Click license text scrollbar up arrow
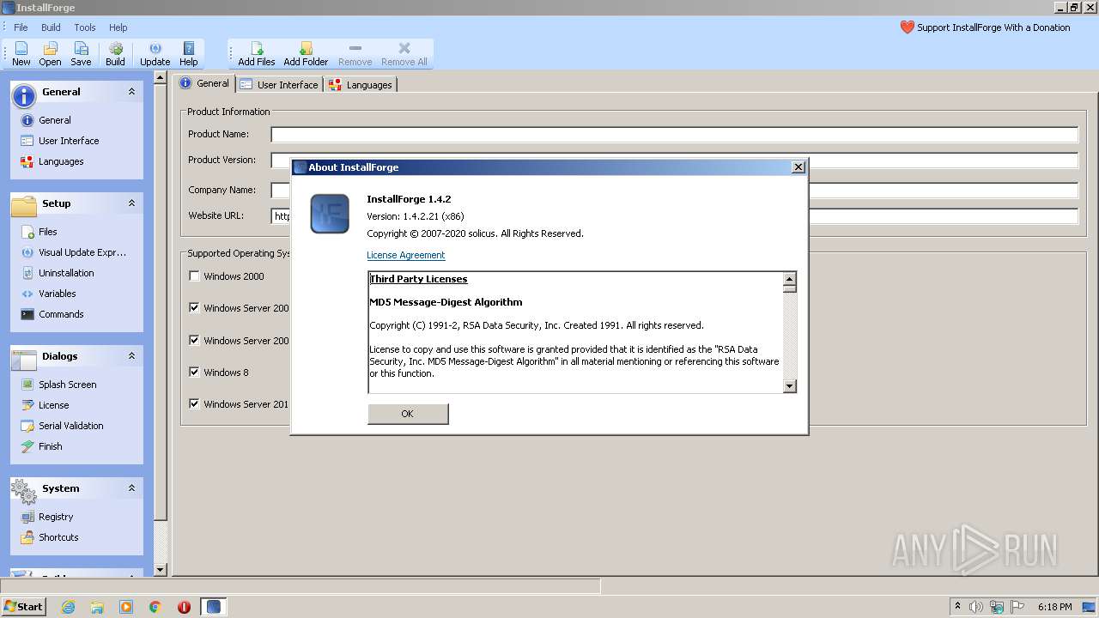Image resolution: width=1099 pixels, height=618 pixels. 790,279
